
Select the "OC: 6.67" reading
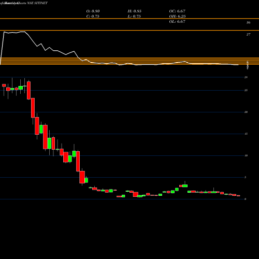coord(177,11)
